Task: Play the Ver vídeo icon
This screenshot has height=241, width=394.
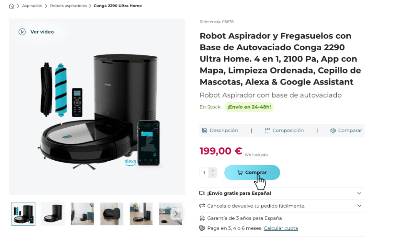Action: click(x=22, y=32)
